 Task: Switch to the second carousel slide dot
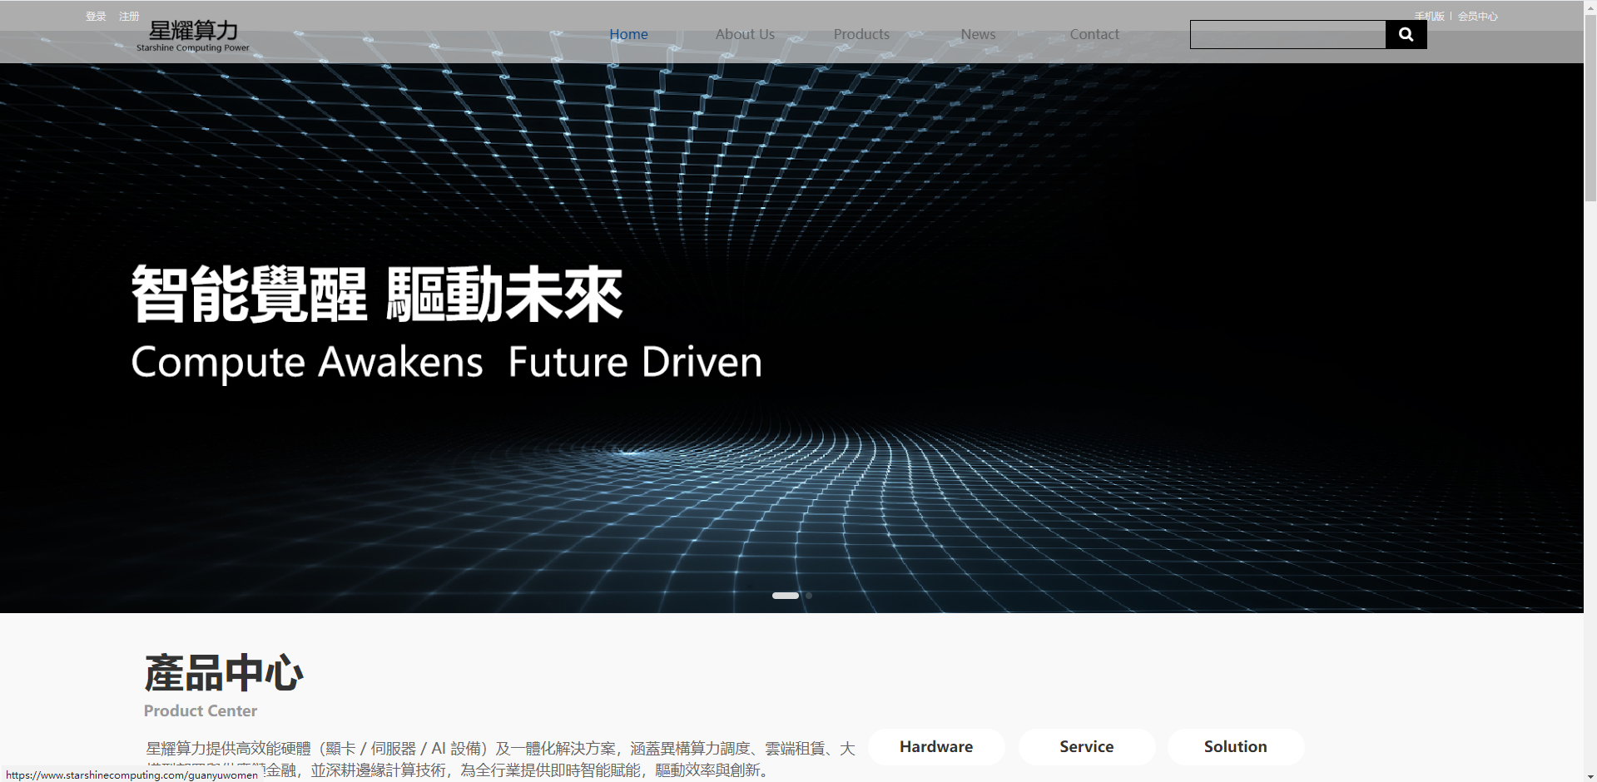pyautogui.click(x=809, y=596)
